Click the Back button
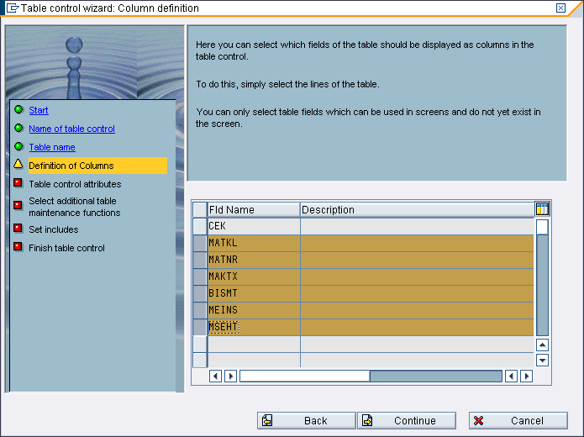This screenshot has height=437, width=584. [306, 420]
